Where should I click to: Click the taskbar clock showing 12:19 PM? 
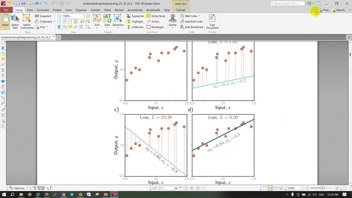coord(333,195)
